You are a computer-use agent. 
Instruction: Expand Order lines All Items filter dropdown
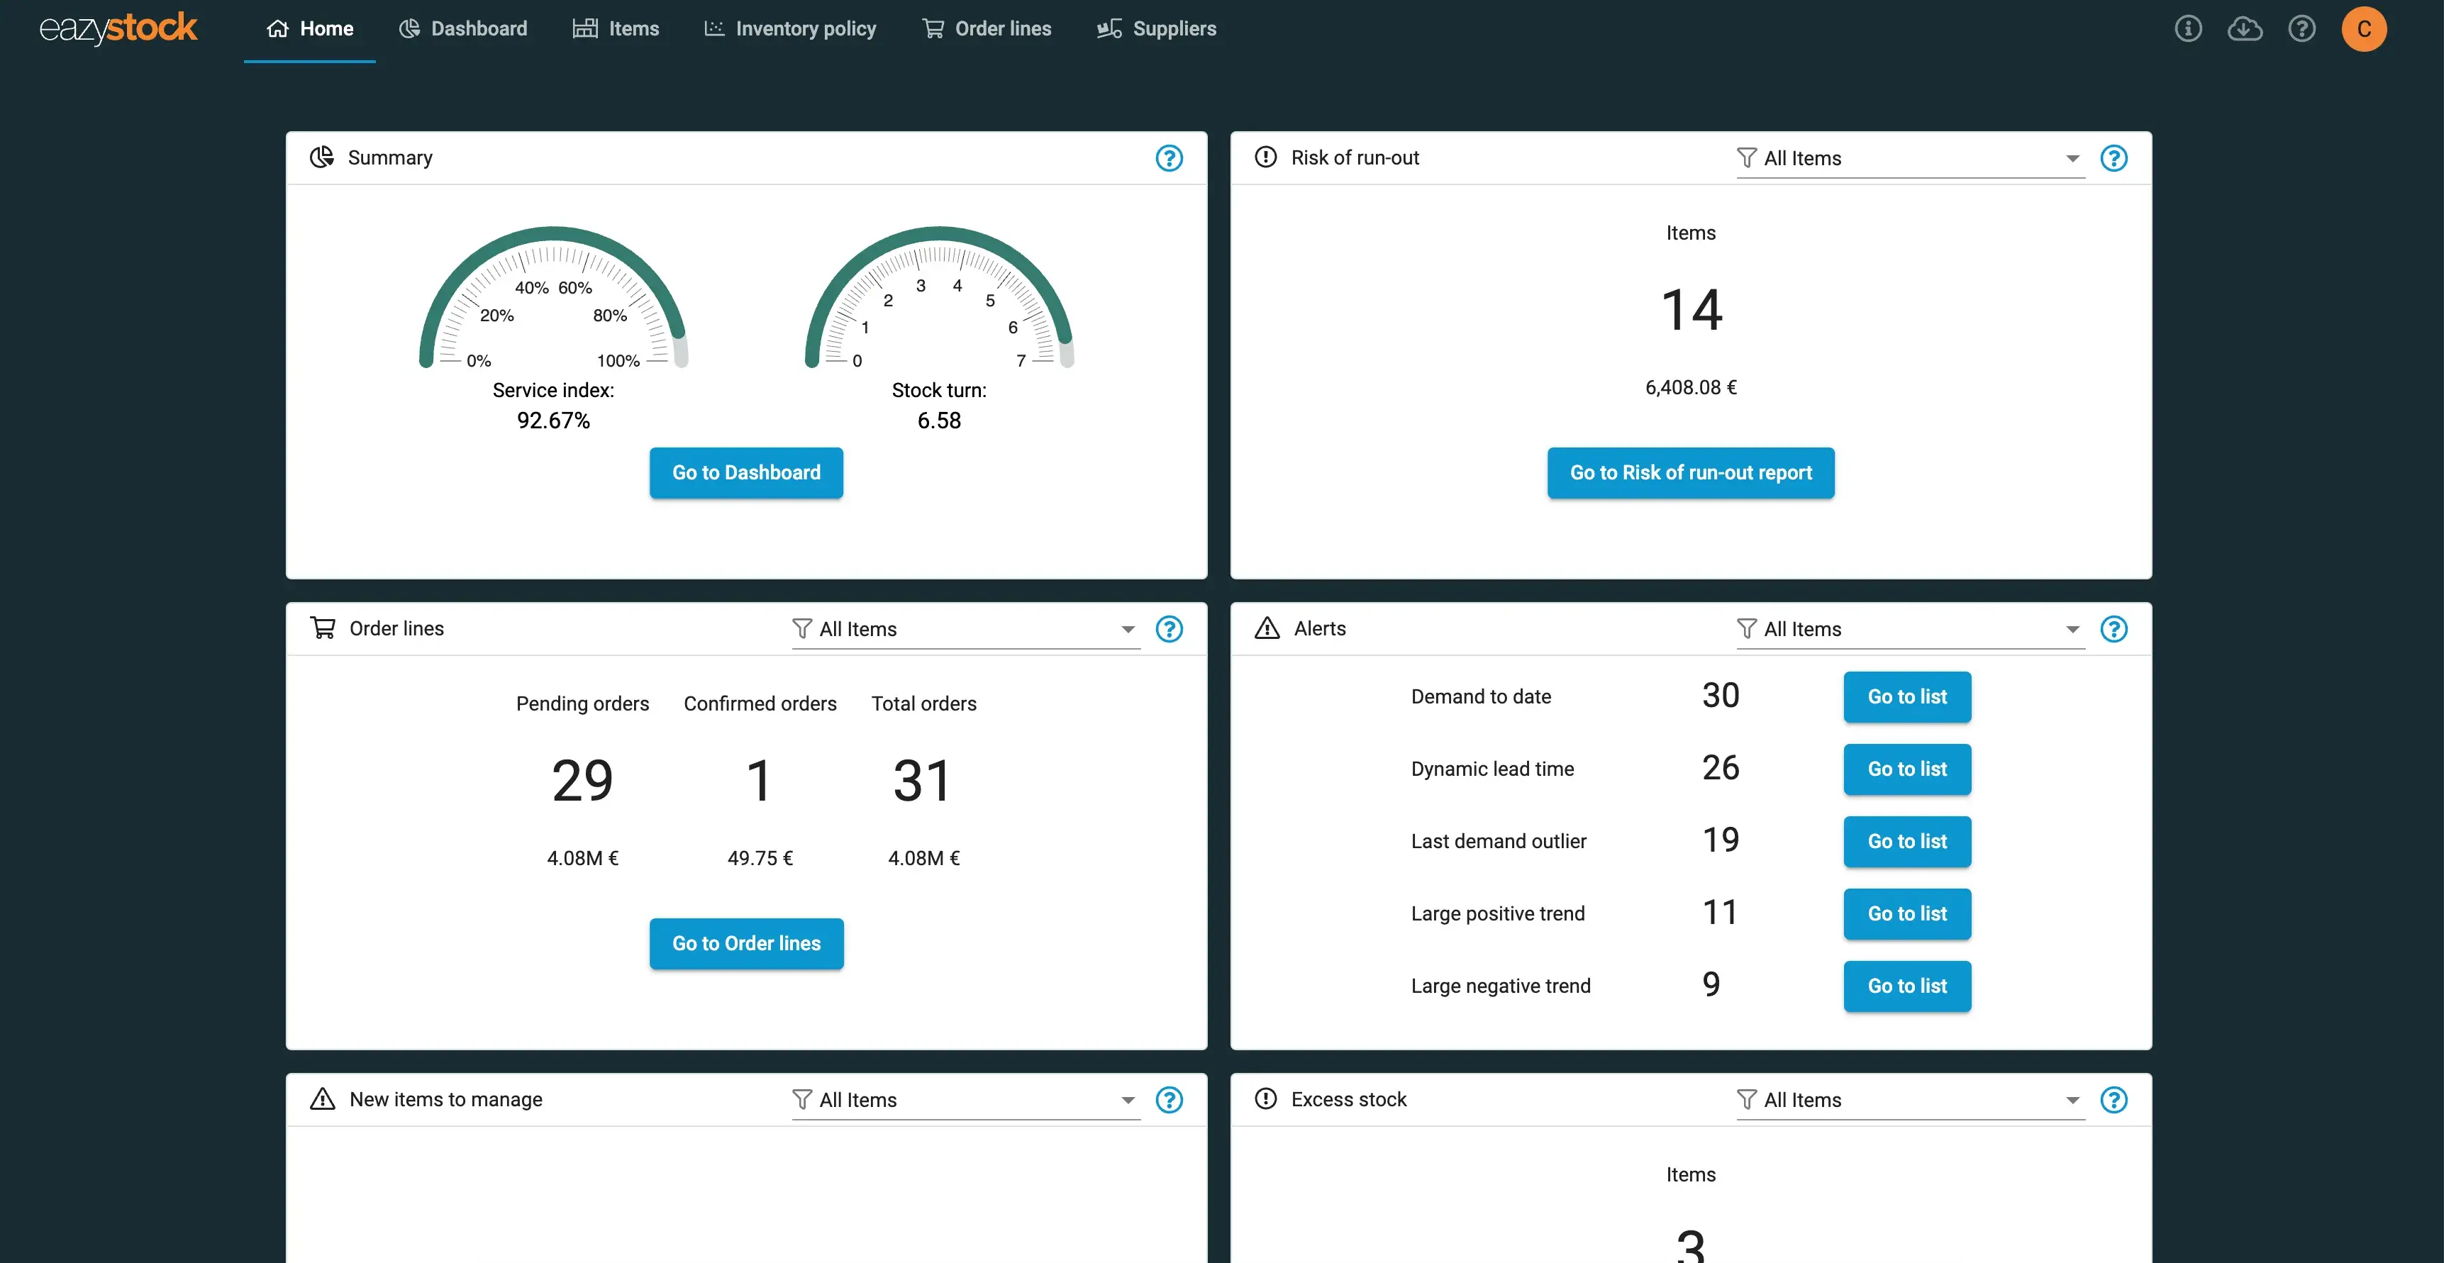tap(965, 629)
